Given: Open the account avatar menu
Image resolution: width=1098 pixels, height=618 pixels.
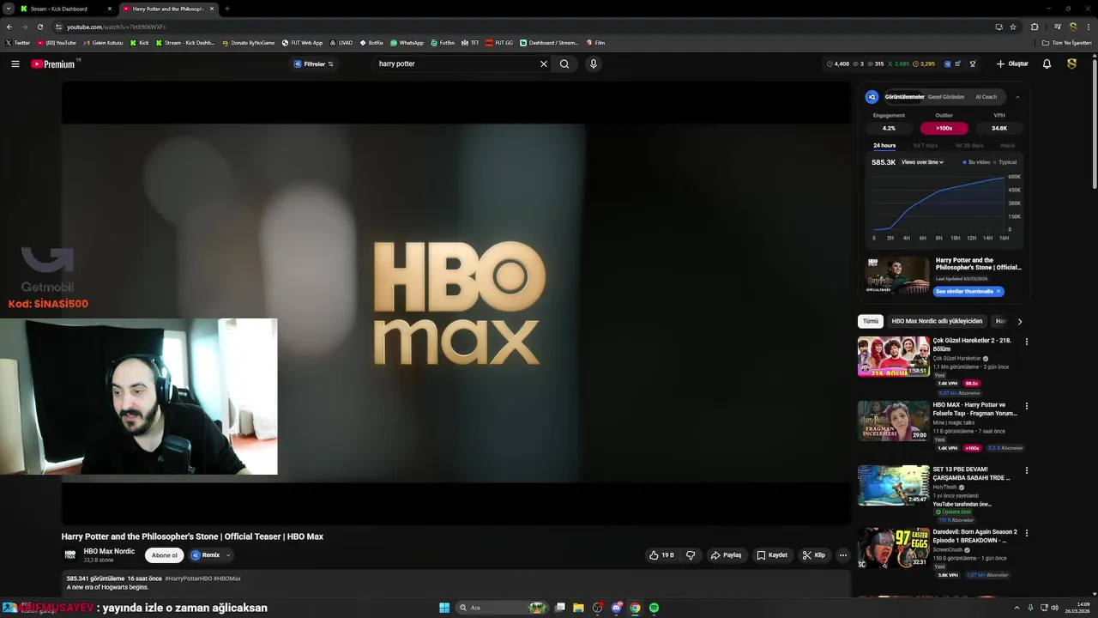Looking at the screenshot, I should pyautogui.click(x=1071, y=64).
